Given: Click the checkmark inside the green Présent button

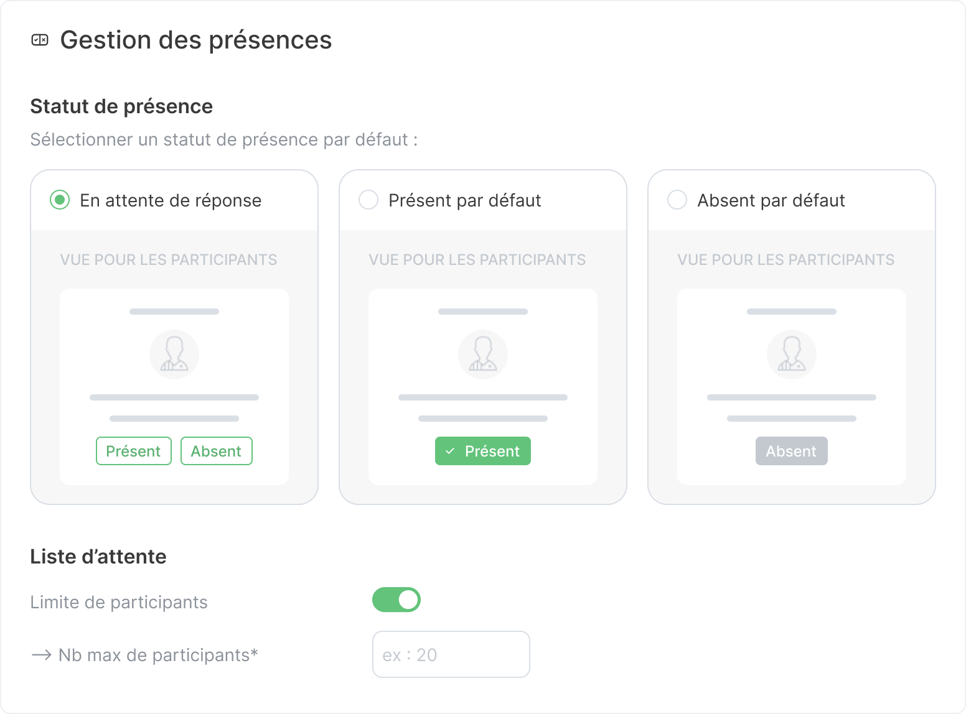Looking at the screenshot, I should 449,451.
